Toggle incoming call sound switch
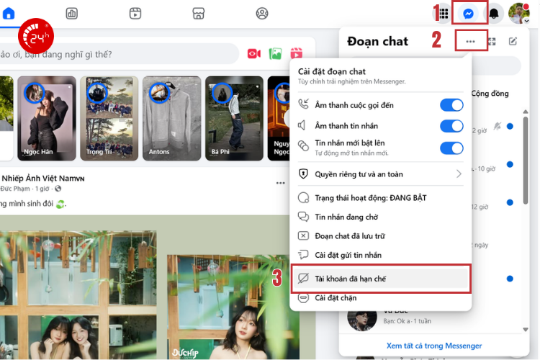 451,105
